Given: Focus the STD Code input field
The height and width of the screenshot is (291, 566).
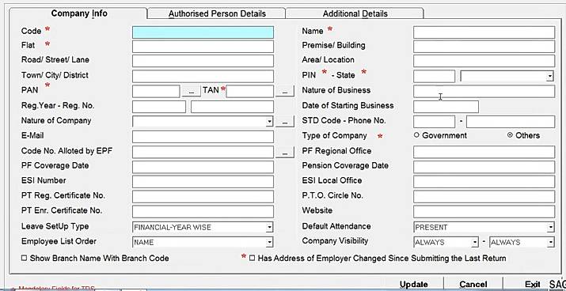Looking at the screenshot, I should pyautogui.click(x=434, y=122).
